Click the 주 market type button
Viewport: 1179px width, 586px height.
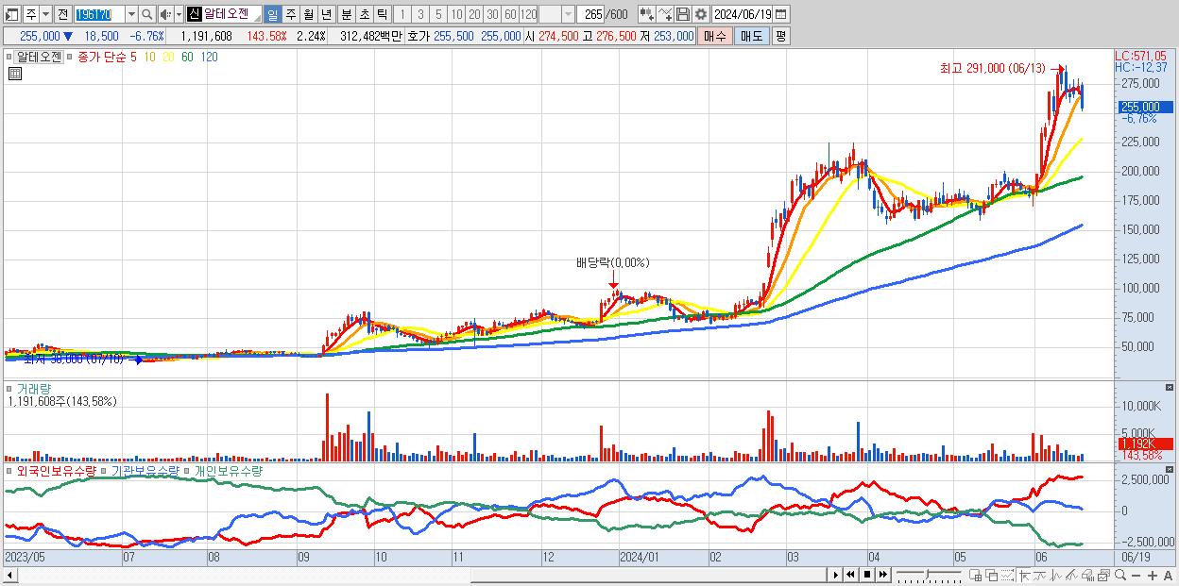(30, 14)
